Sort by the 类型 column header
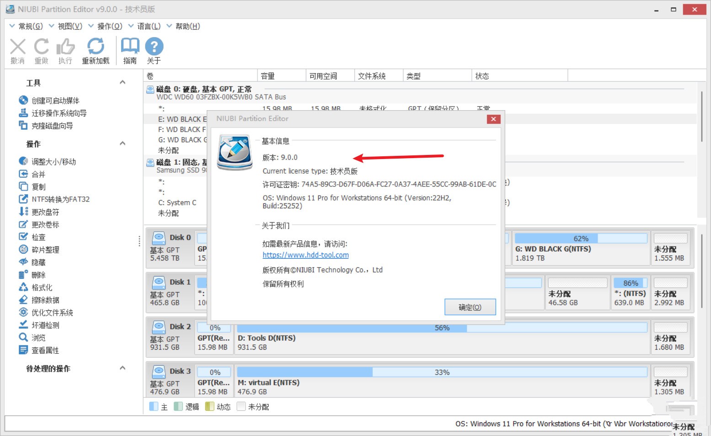The width and height of the screenshot is (711, 436). click(438, 76)
